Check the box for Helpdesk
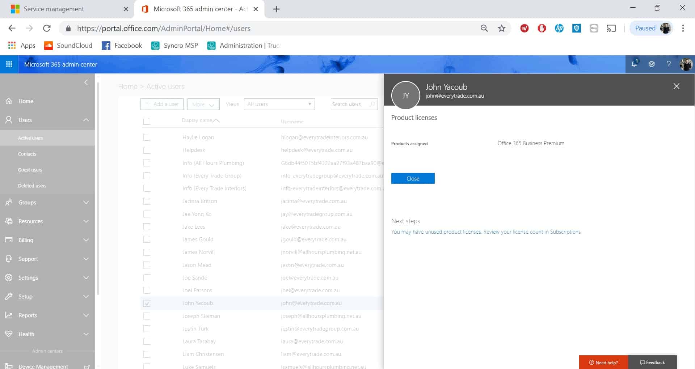Image resolution: width=695 pixels, height=369 pixels. pyautogui.click(x=147, y=150)
